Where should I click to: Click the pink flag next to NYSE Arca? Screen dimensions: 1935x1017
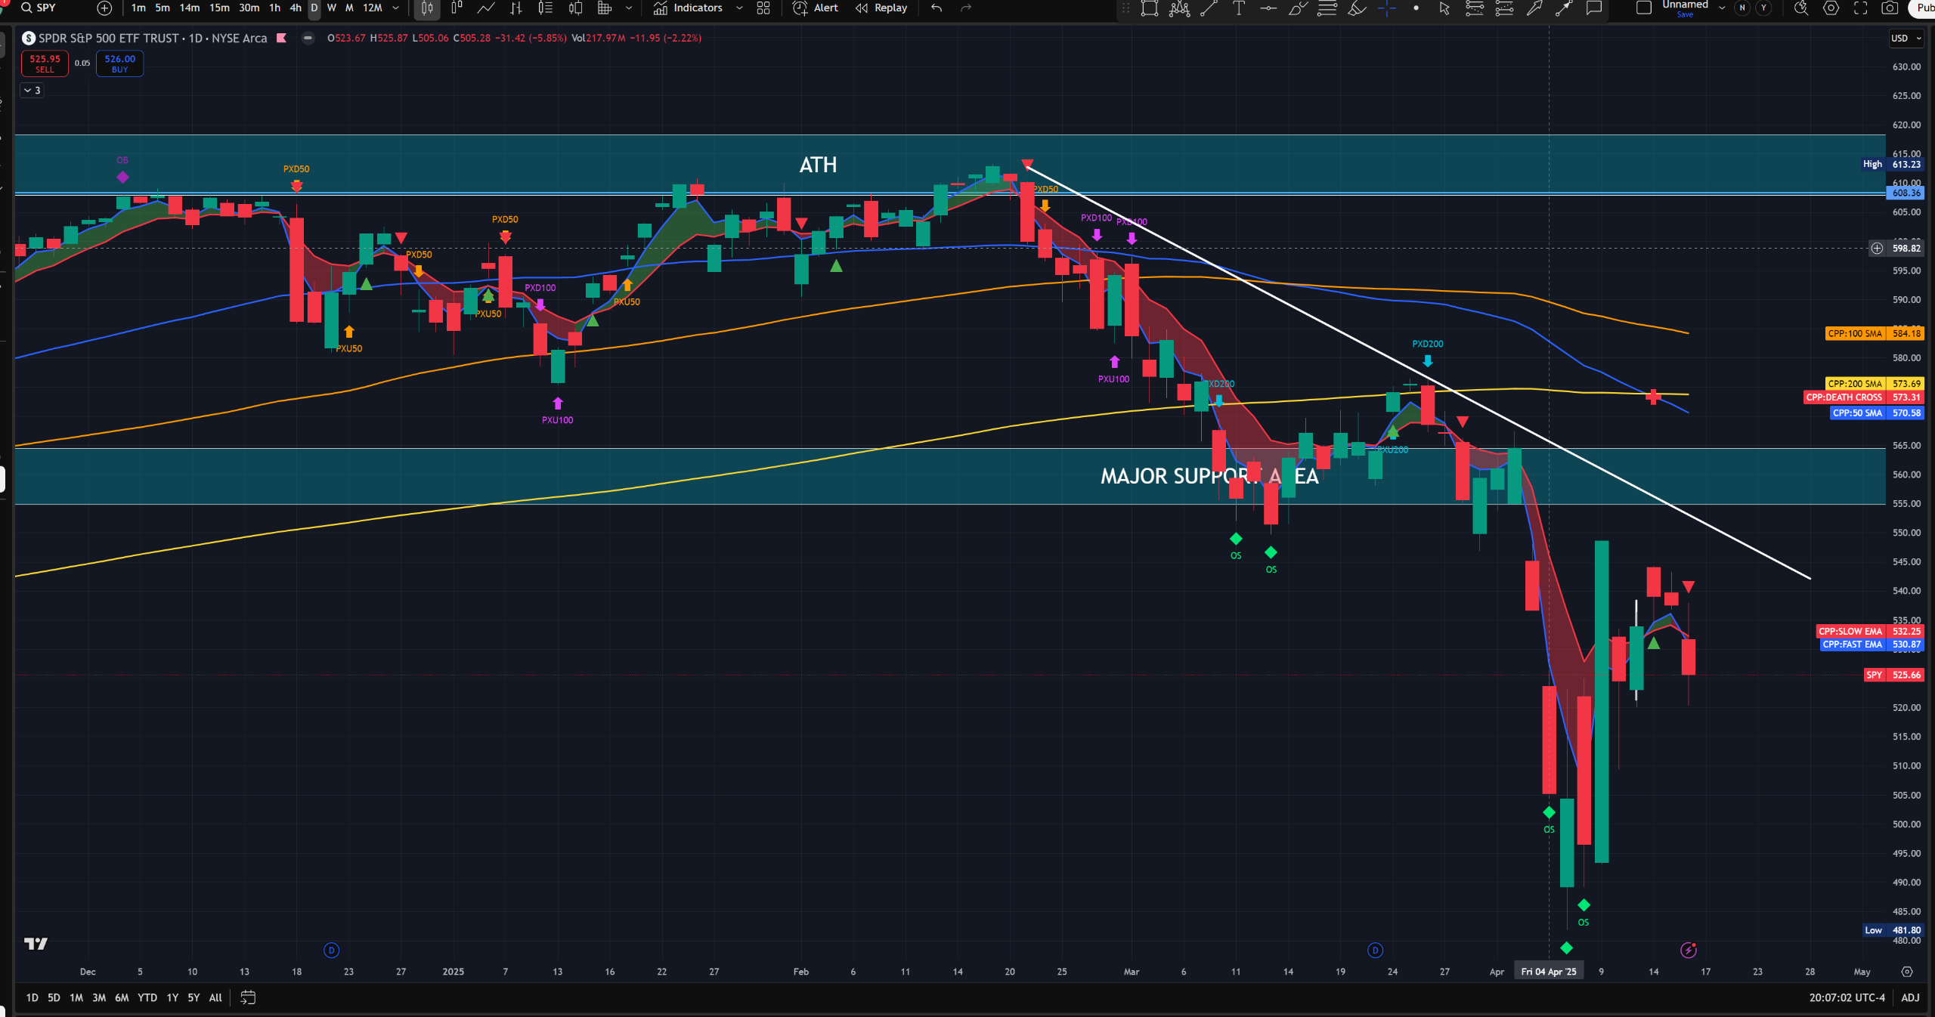[x=281, y=39]
